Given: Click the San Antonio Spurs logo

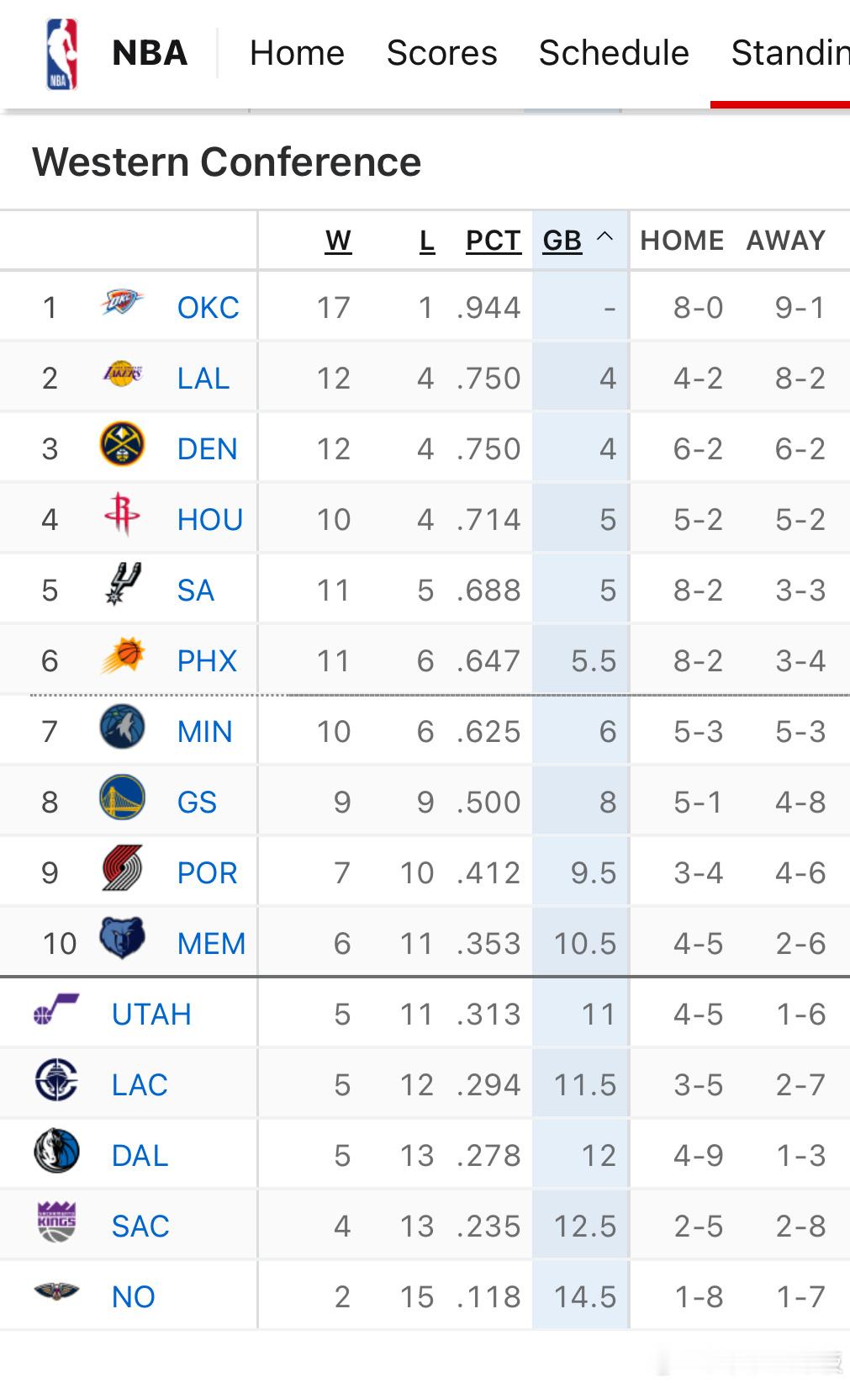Looking at the screenshot, I should click(123, 586).
